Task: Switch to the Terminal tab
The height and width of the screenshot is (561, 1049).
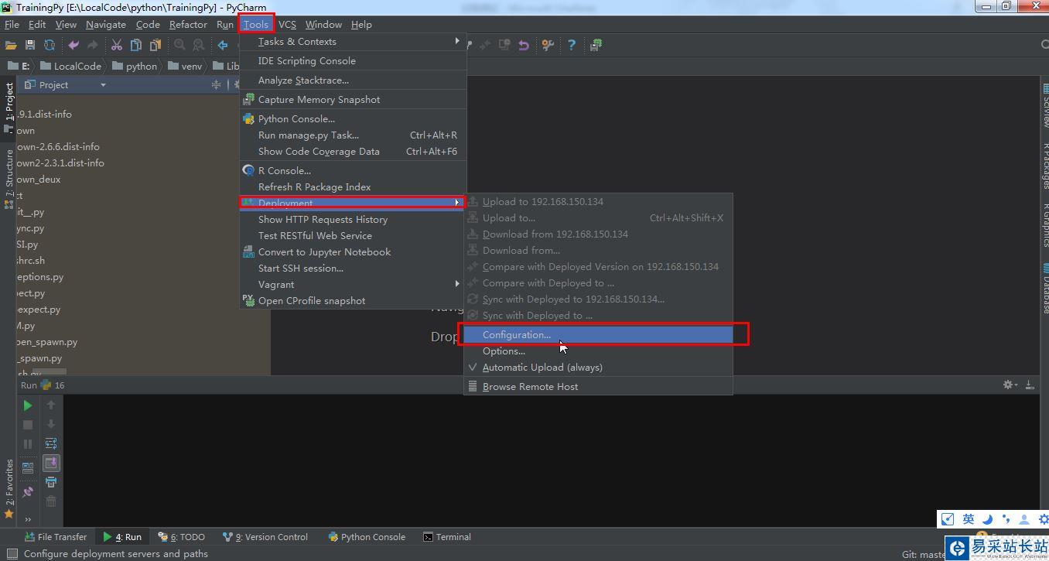Action: [x=447, y=537]
